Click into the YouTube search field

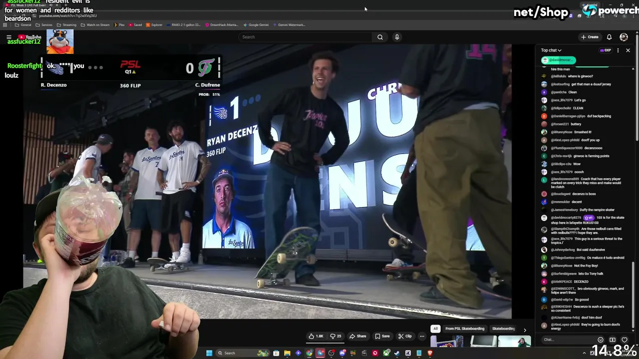tap(306, 37)
